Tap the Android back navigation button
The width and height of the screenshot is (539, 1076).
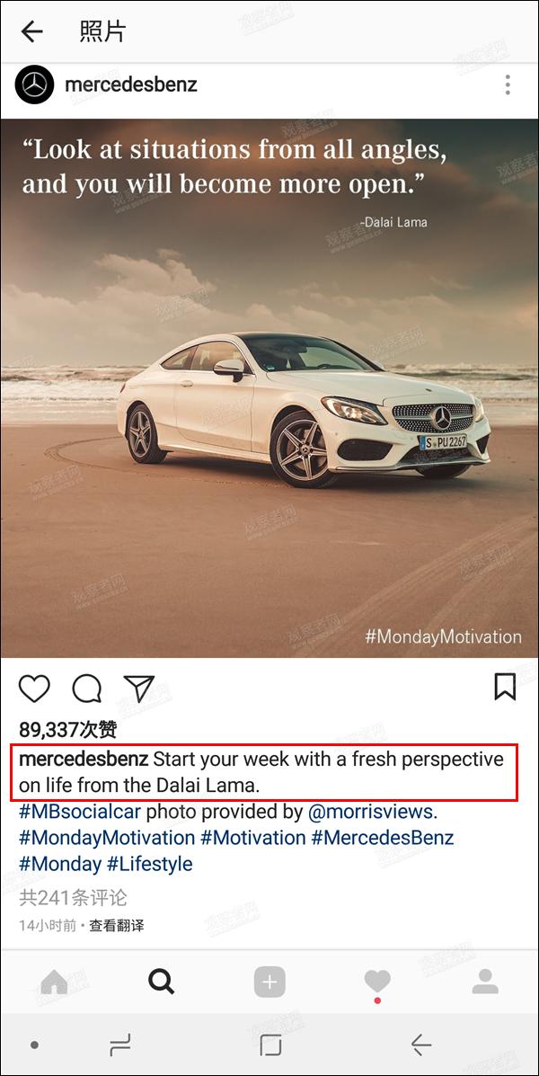click(x=420, y=1045)
